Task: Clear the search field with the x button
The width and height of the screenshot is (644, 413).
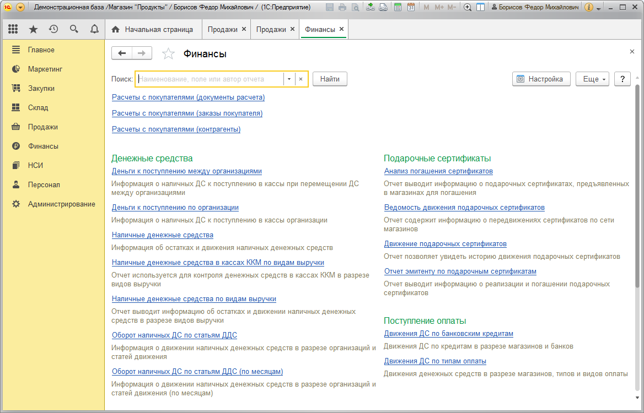Action: coord(301,79)
